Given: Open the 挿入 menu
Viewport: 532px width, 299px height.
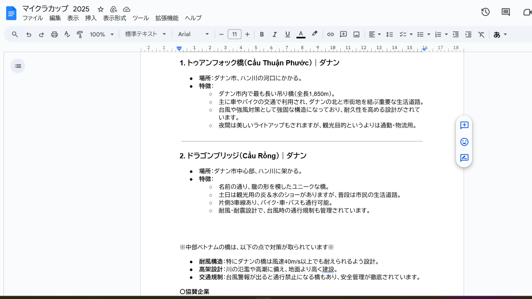Looking at the screenshot, I should [91, 18].
